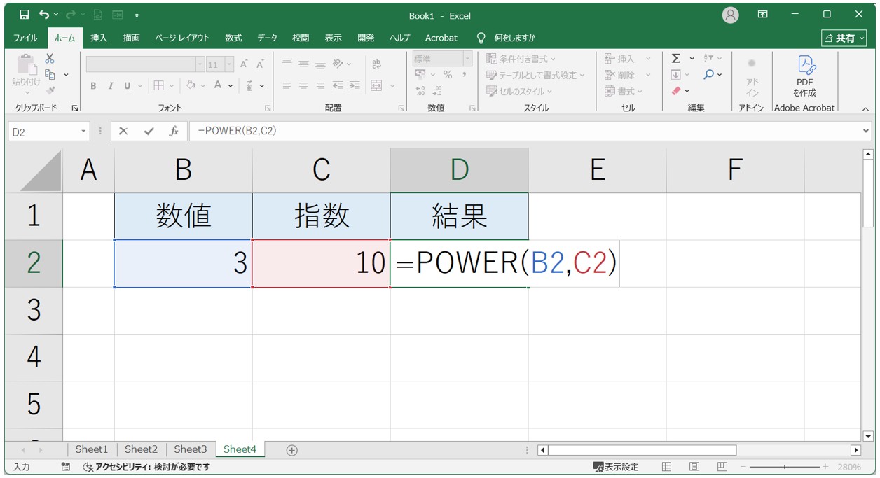Click the Find & Select magnifier icon
Viewport: 880px width, 478px height.
pyautogui.click(x=709, y=74)
